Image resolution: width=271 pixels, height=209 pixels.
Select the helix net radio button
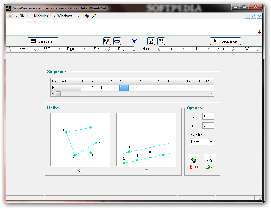click(146, 171)
